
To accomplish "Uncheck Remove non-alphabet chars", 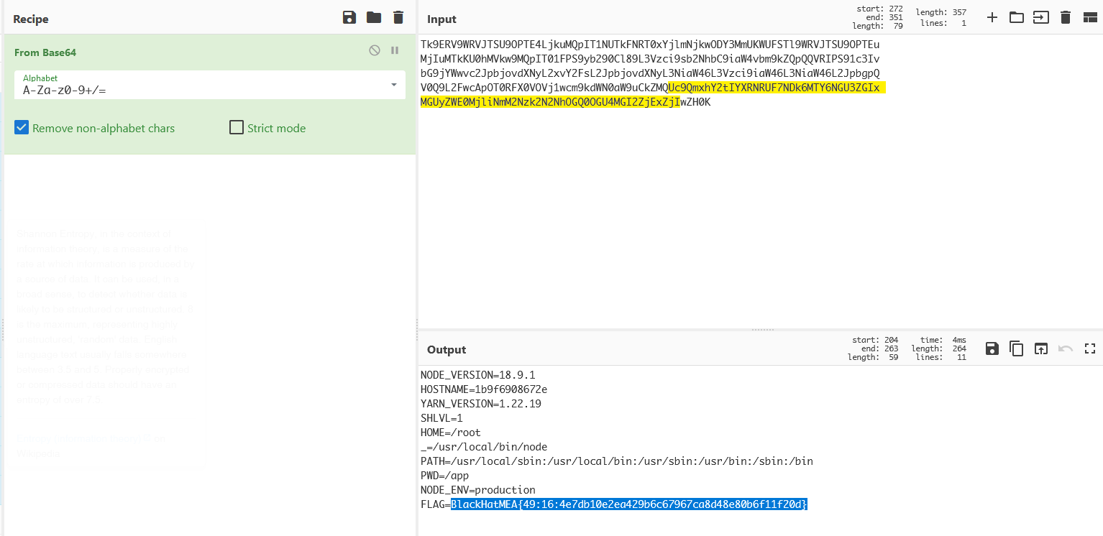I will [x=22, y=128].
